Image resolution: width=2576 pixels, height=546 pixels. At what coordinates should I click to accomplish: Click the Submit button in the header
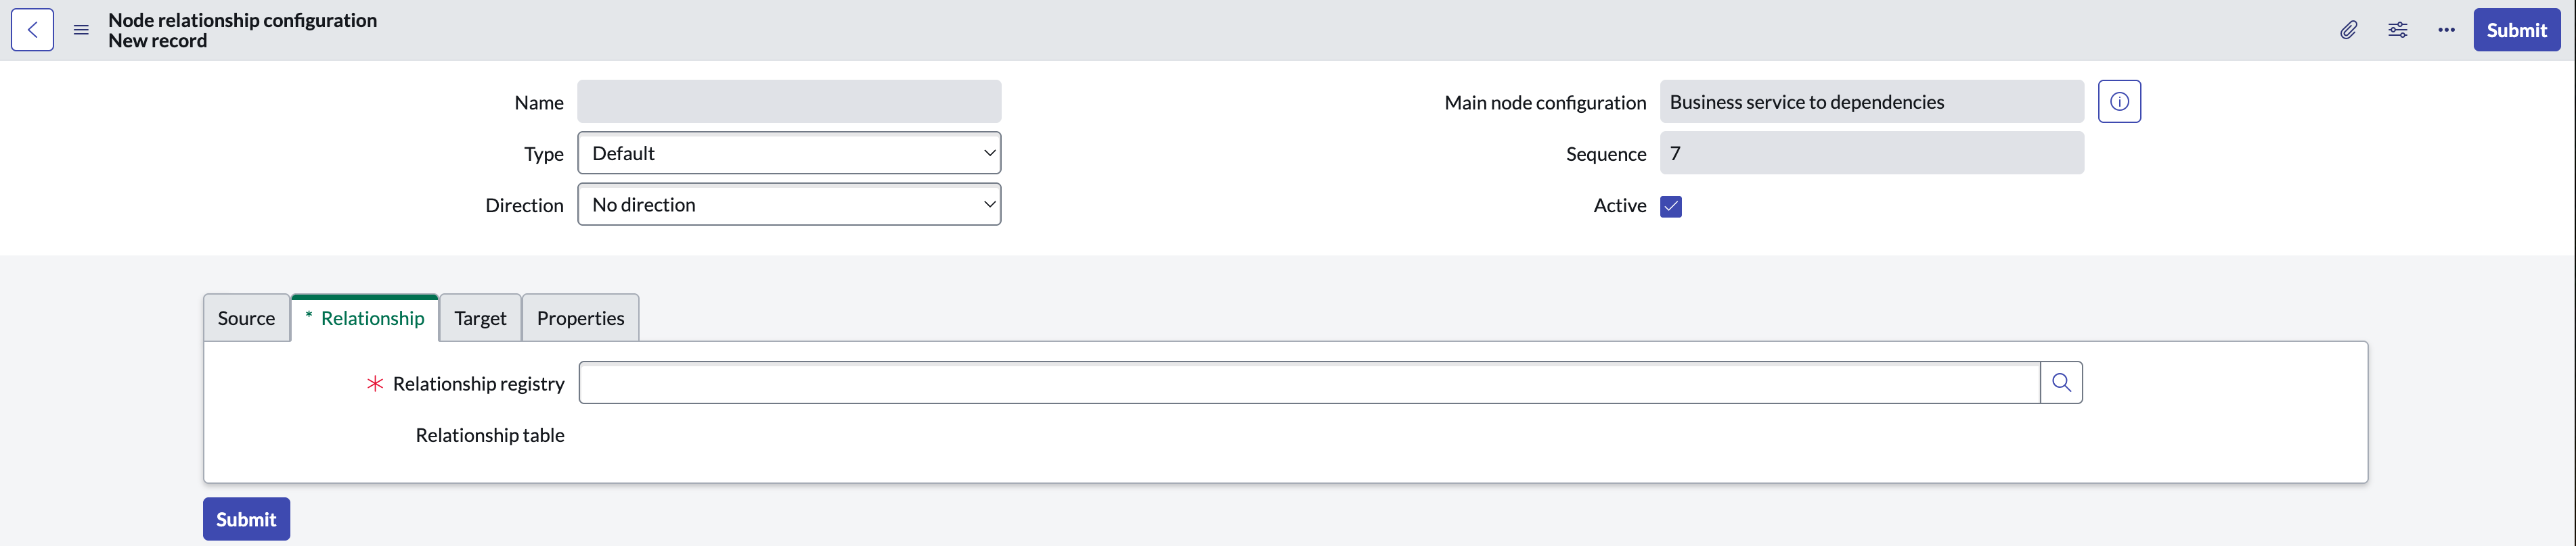pos(2516,30)
